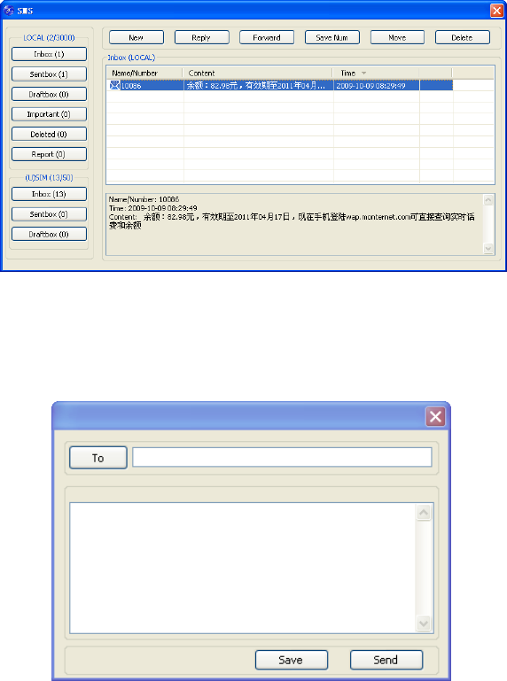Open the Important (0) folder
The width and height of the screenshot is (507, 681).
click(x=49, y=113)
